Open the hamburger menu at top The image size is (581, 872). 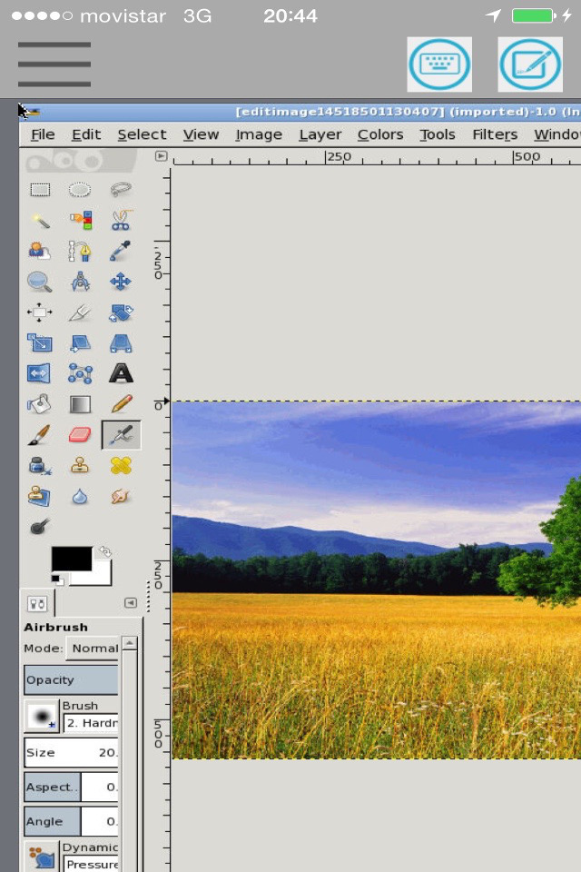coord(54,64)
